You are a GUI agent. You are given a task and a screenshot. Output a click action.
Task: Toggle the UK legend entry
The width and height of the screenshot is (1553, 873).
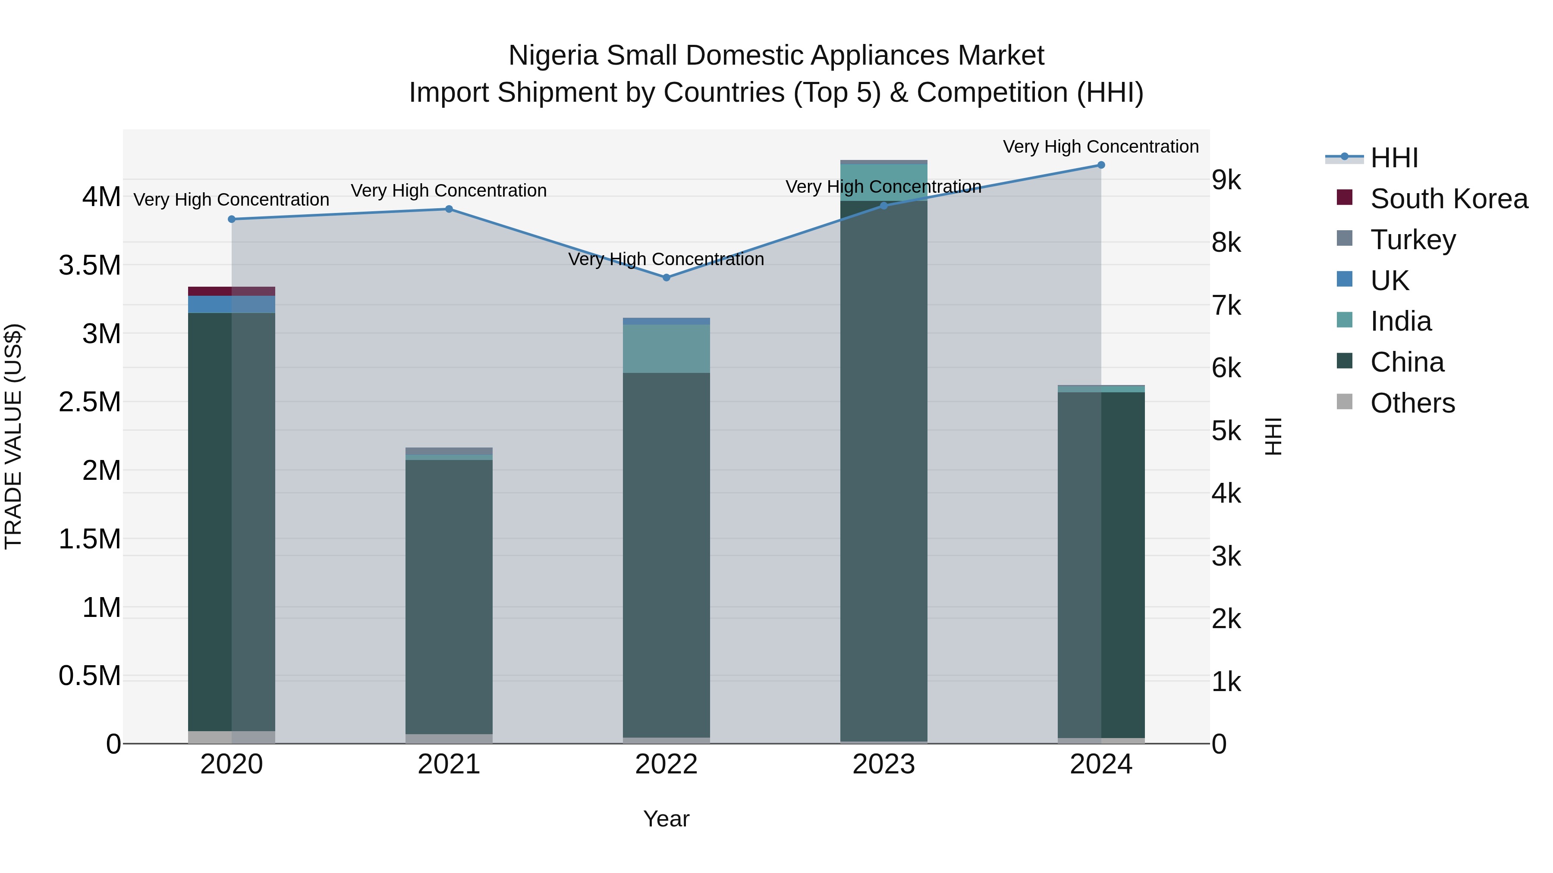[x=1373, y=280]
